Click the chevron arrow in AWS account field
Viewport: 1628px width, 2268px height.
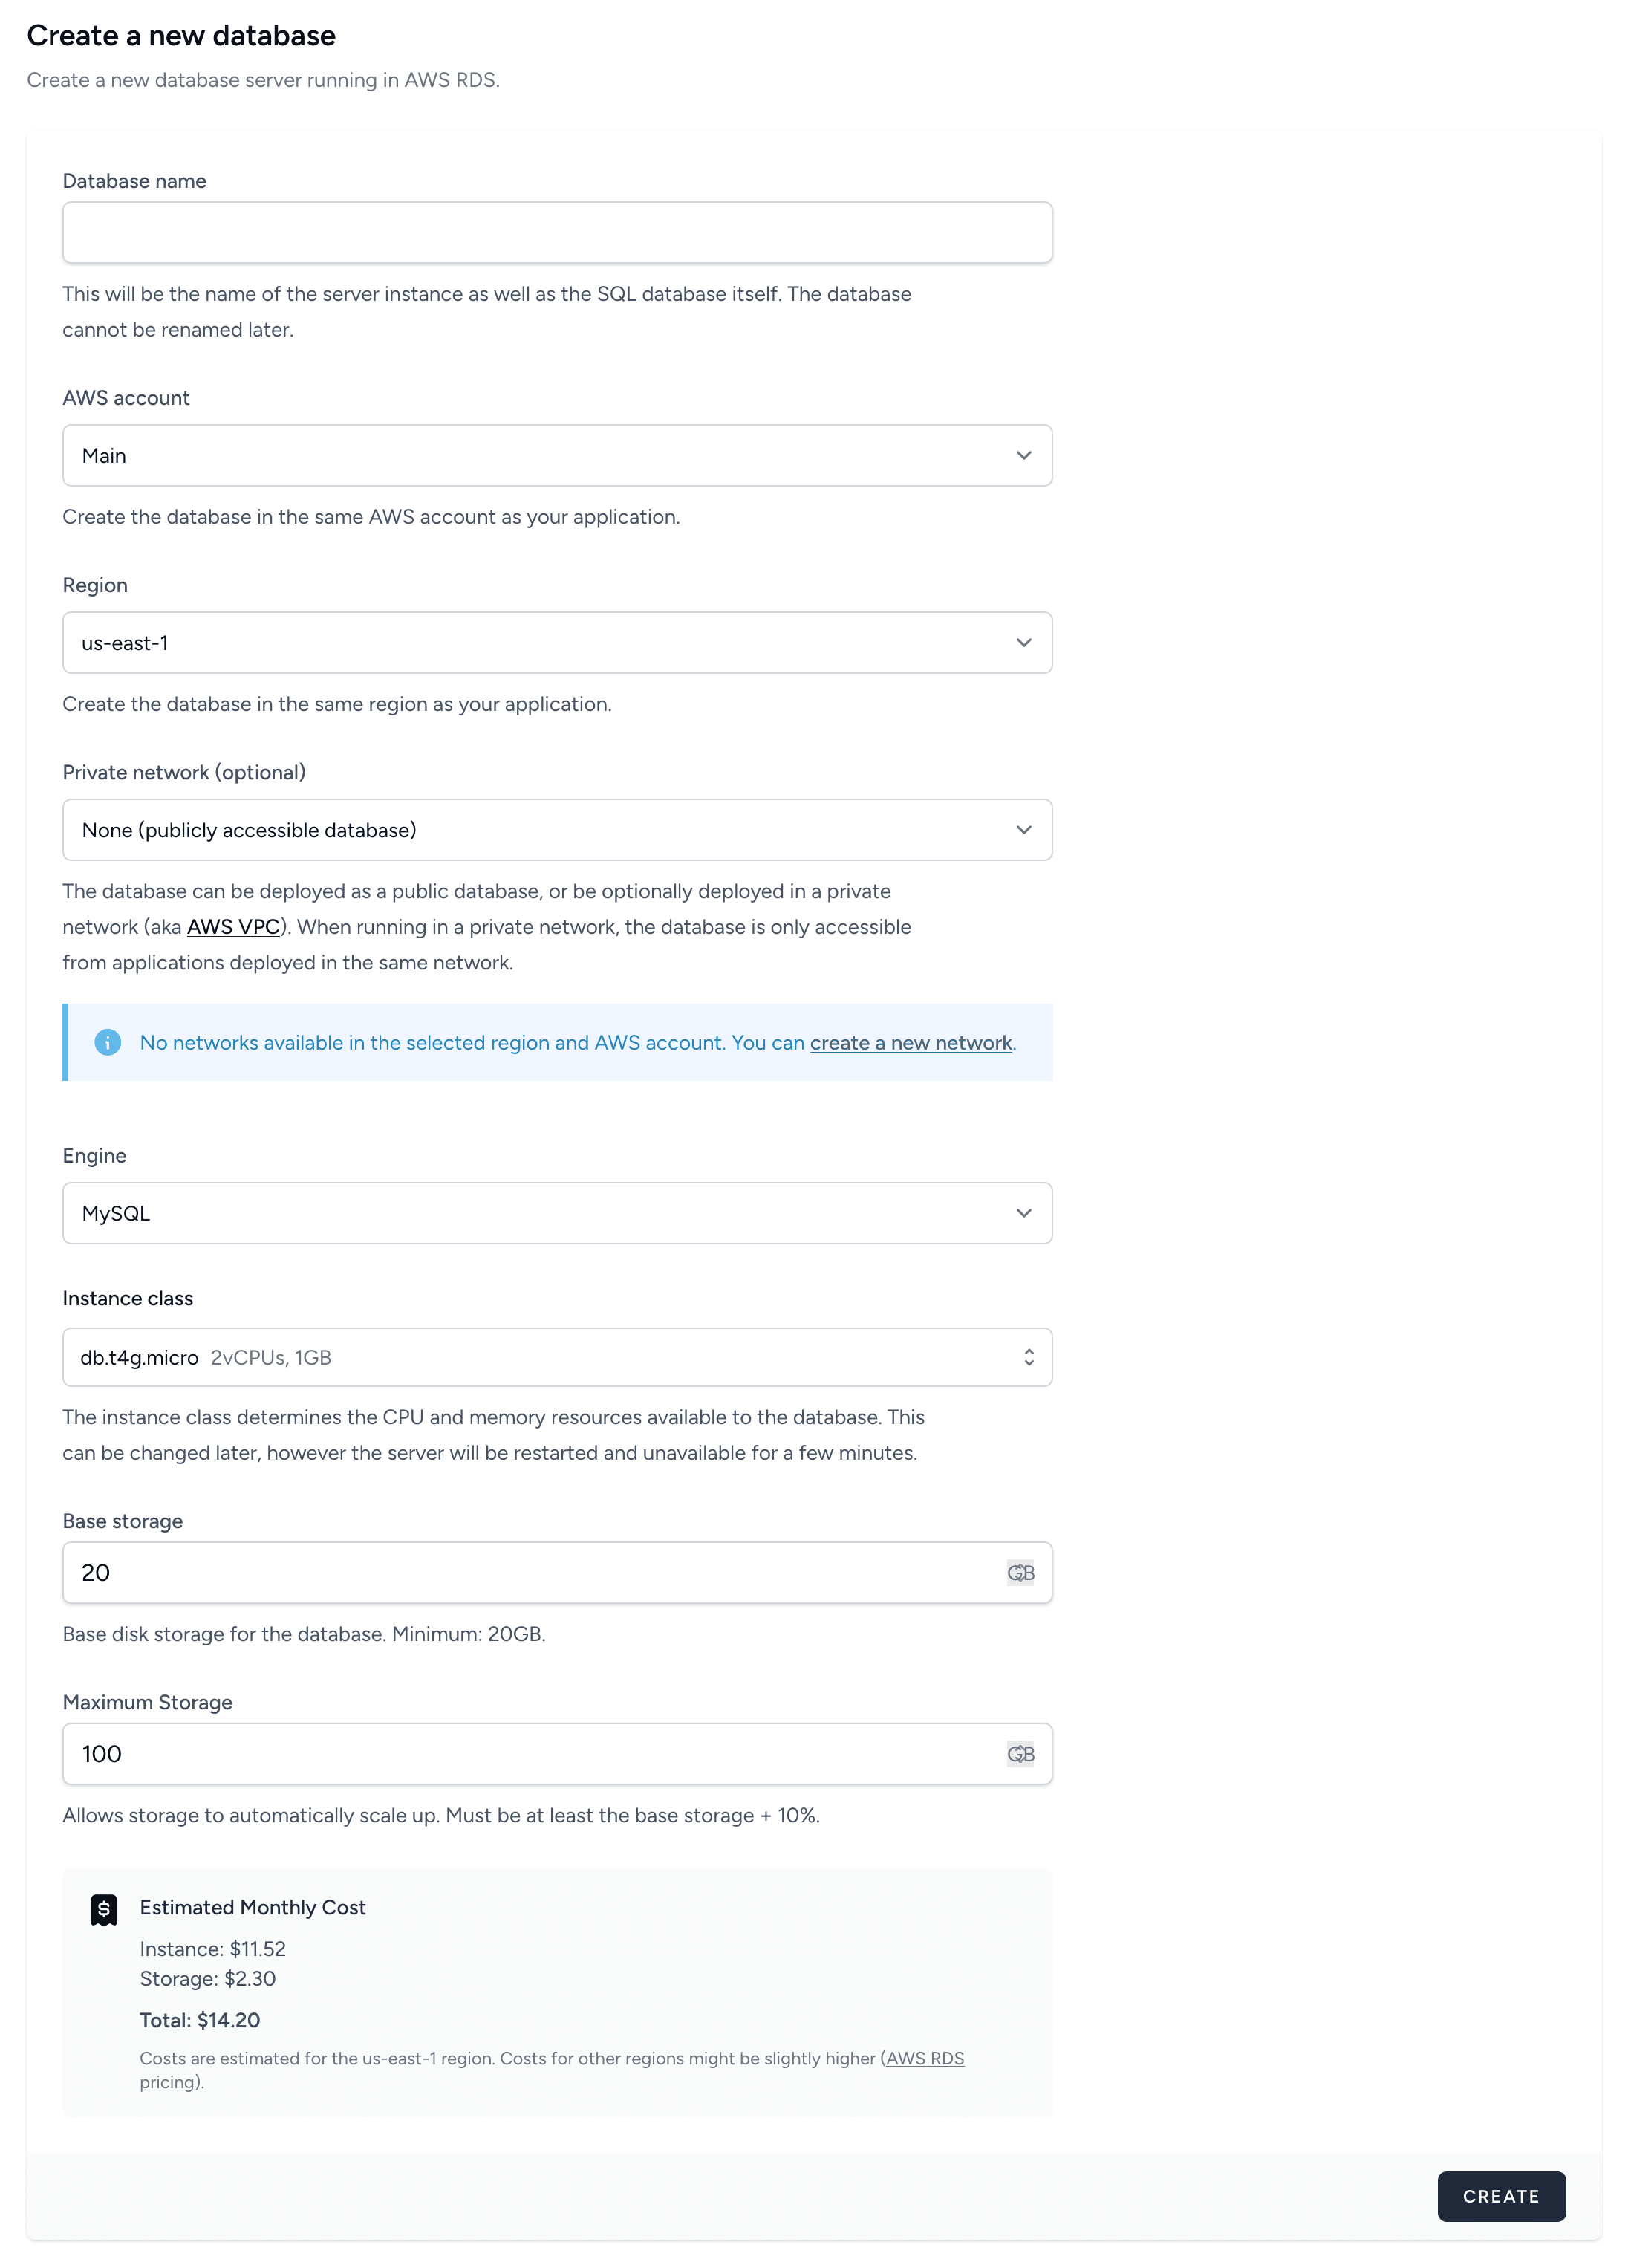tap(1023, 456)
